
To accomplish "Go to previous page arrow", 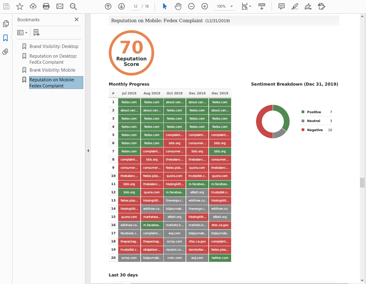I will pos(108,6).
